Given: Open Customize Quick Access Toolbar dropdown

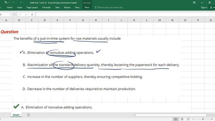Looking at the screenshot, I should coord(21,2).
